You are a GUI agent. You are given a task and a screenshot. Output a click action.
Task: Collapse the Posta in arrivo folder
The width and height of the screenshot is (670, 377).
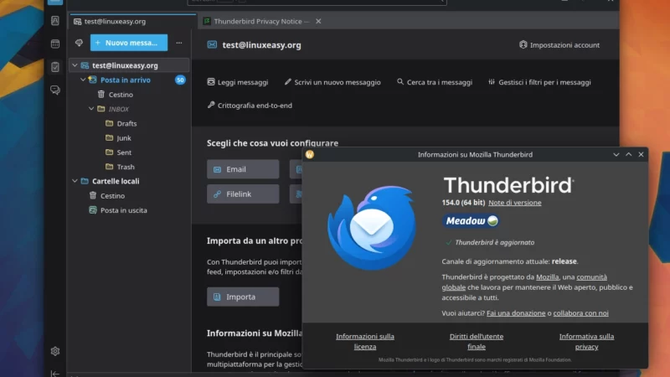point(83,80)
